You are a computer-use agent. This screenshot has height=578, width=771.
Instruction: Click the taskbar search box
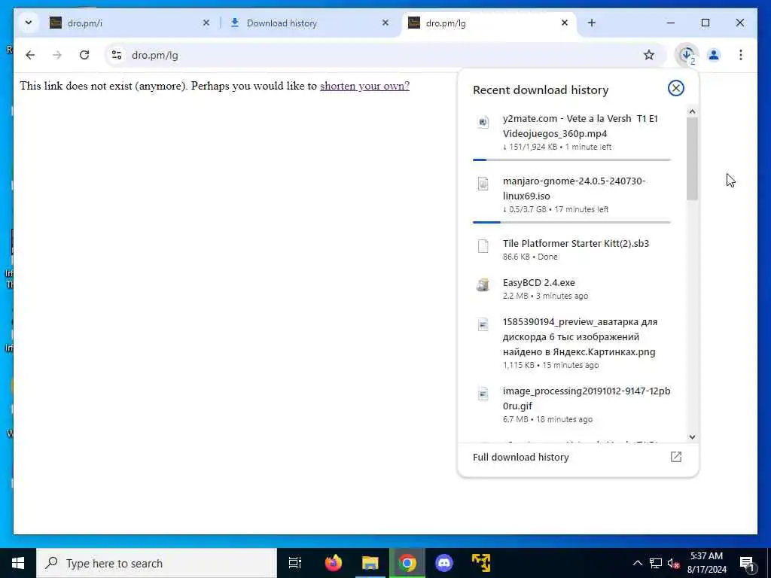[157, 563]
